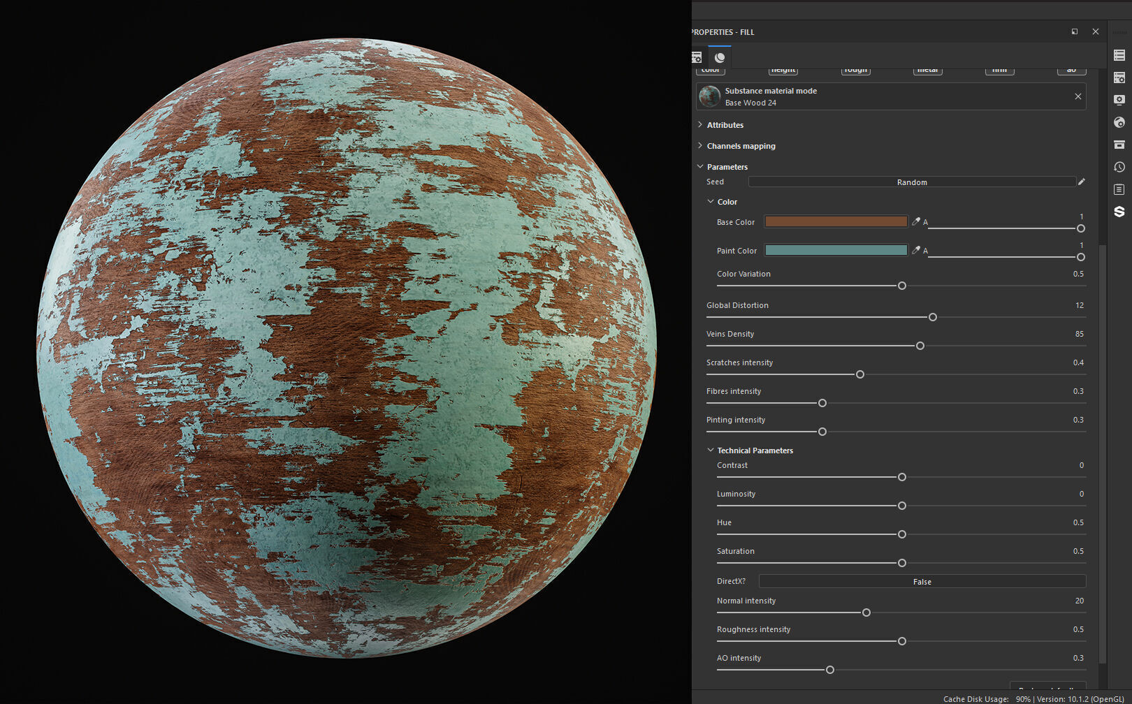Expand the Channels mapping section

coord(700,146)
